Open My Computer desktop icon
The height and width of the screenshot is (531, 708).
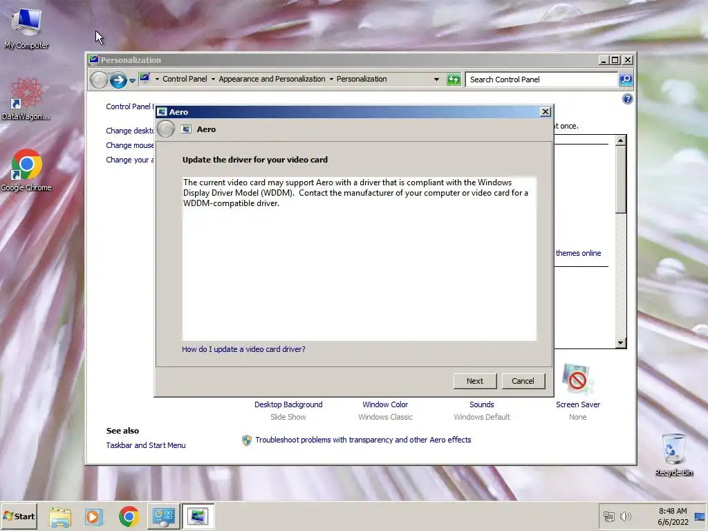click(26, 28)
